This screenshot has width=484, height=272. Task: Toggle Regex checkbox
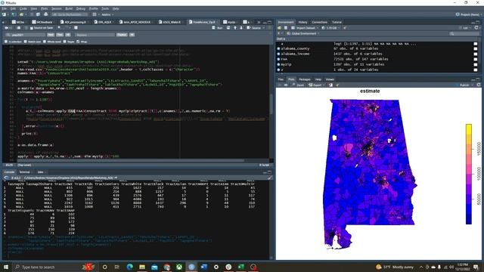pyautogui.click(x=64, y=42)
